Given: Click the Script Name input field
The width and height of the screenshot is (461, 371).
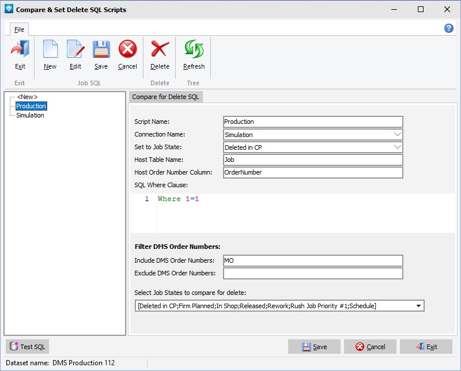Looking at the screenshot, I should click(x=313, y=122).
